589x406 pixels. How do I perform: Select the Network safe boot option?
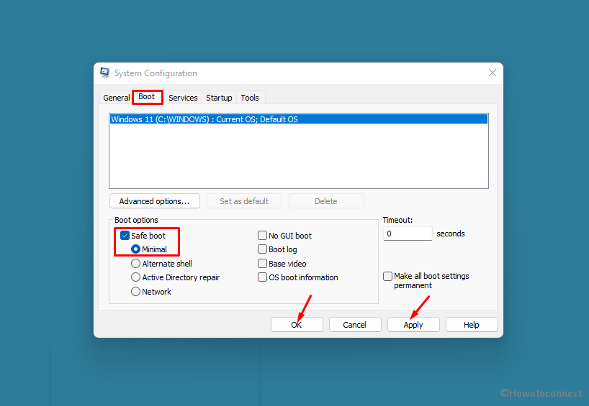[x=135, y=291]
